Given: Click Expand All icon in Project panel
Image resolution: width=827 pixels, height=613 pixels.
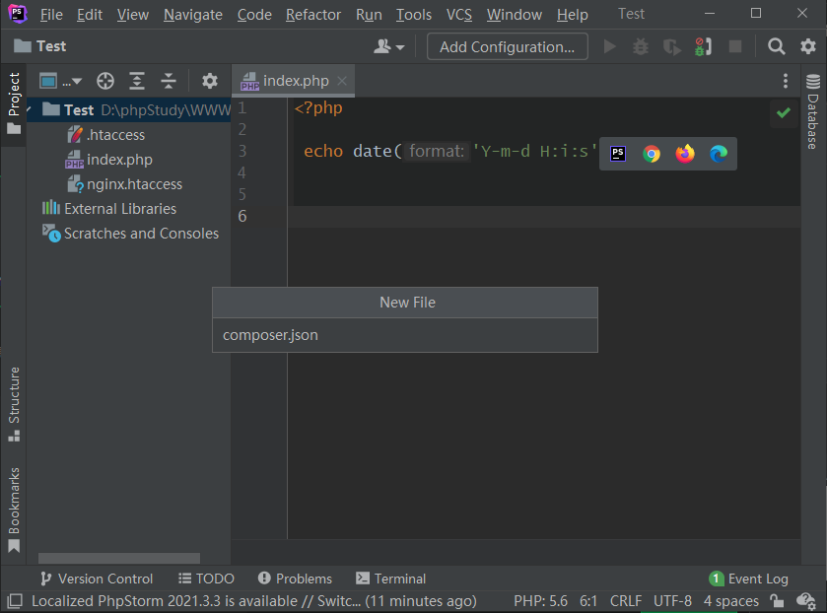Looking at the screenshot, I should 137,81.
